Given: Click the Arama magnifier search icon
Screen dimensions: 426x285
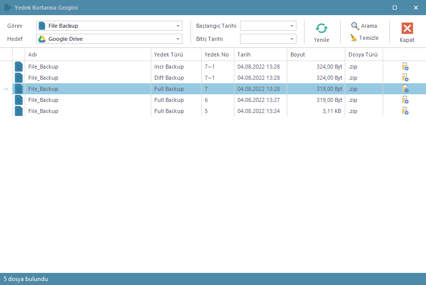Looking at the screenshot, I should click(x=355, y=26).
